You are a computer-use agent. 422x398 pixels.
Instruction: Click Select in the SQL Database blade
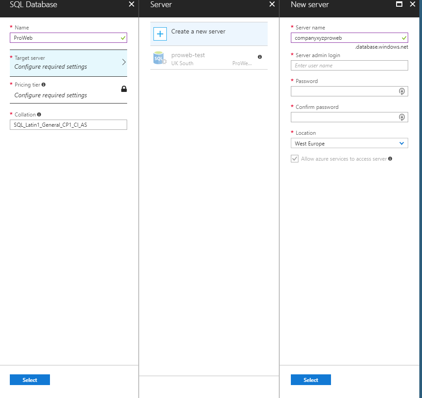tap(30, 380)
